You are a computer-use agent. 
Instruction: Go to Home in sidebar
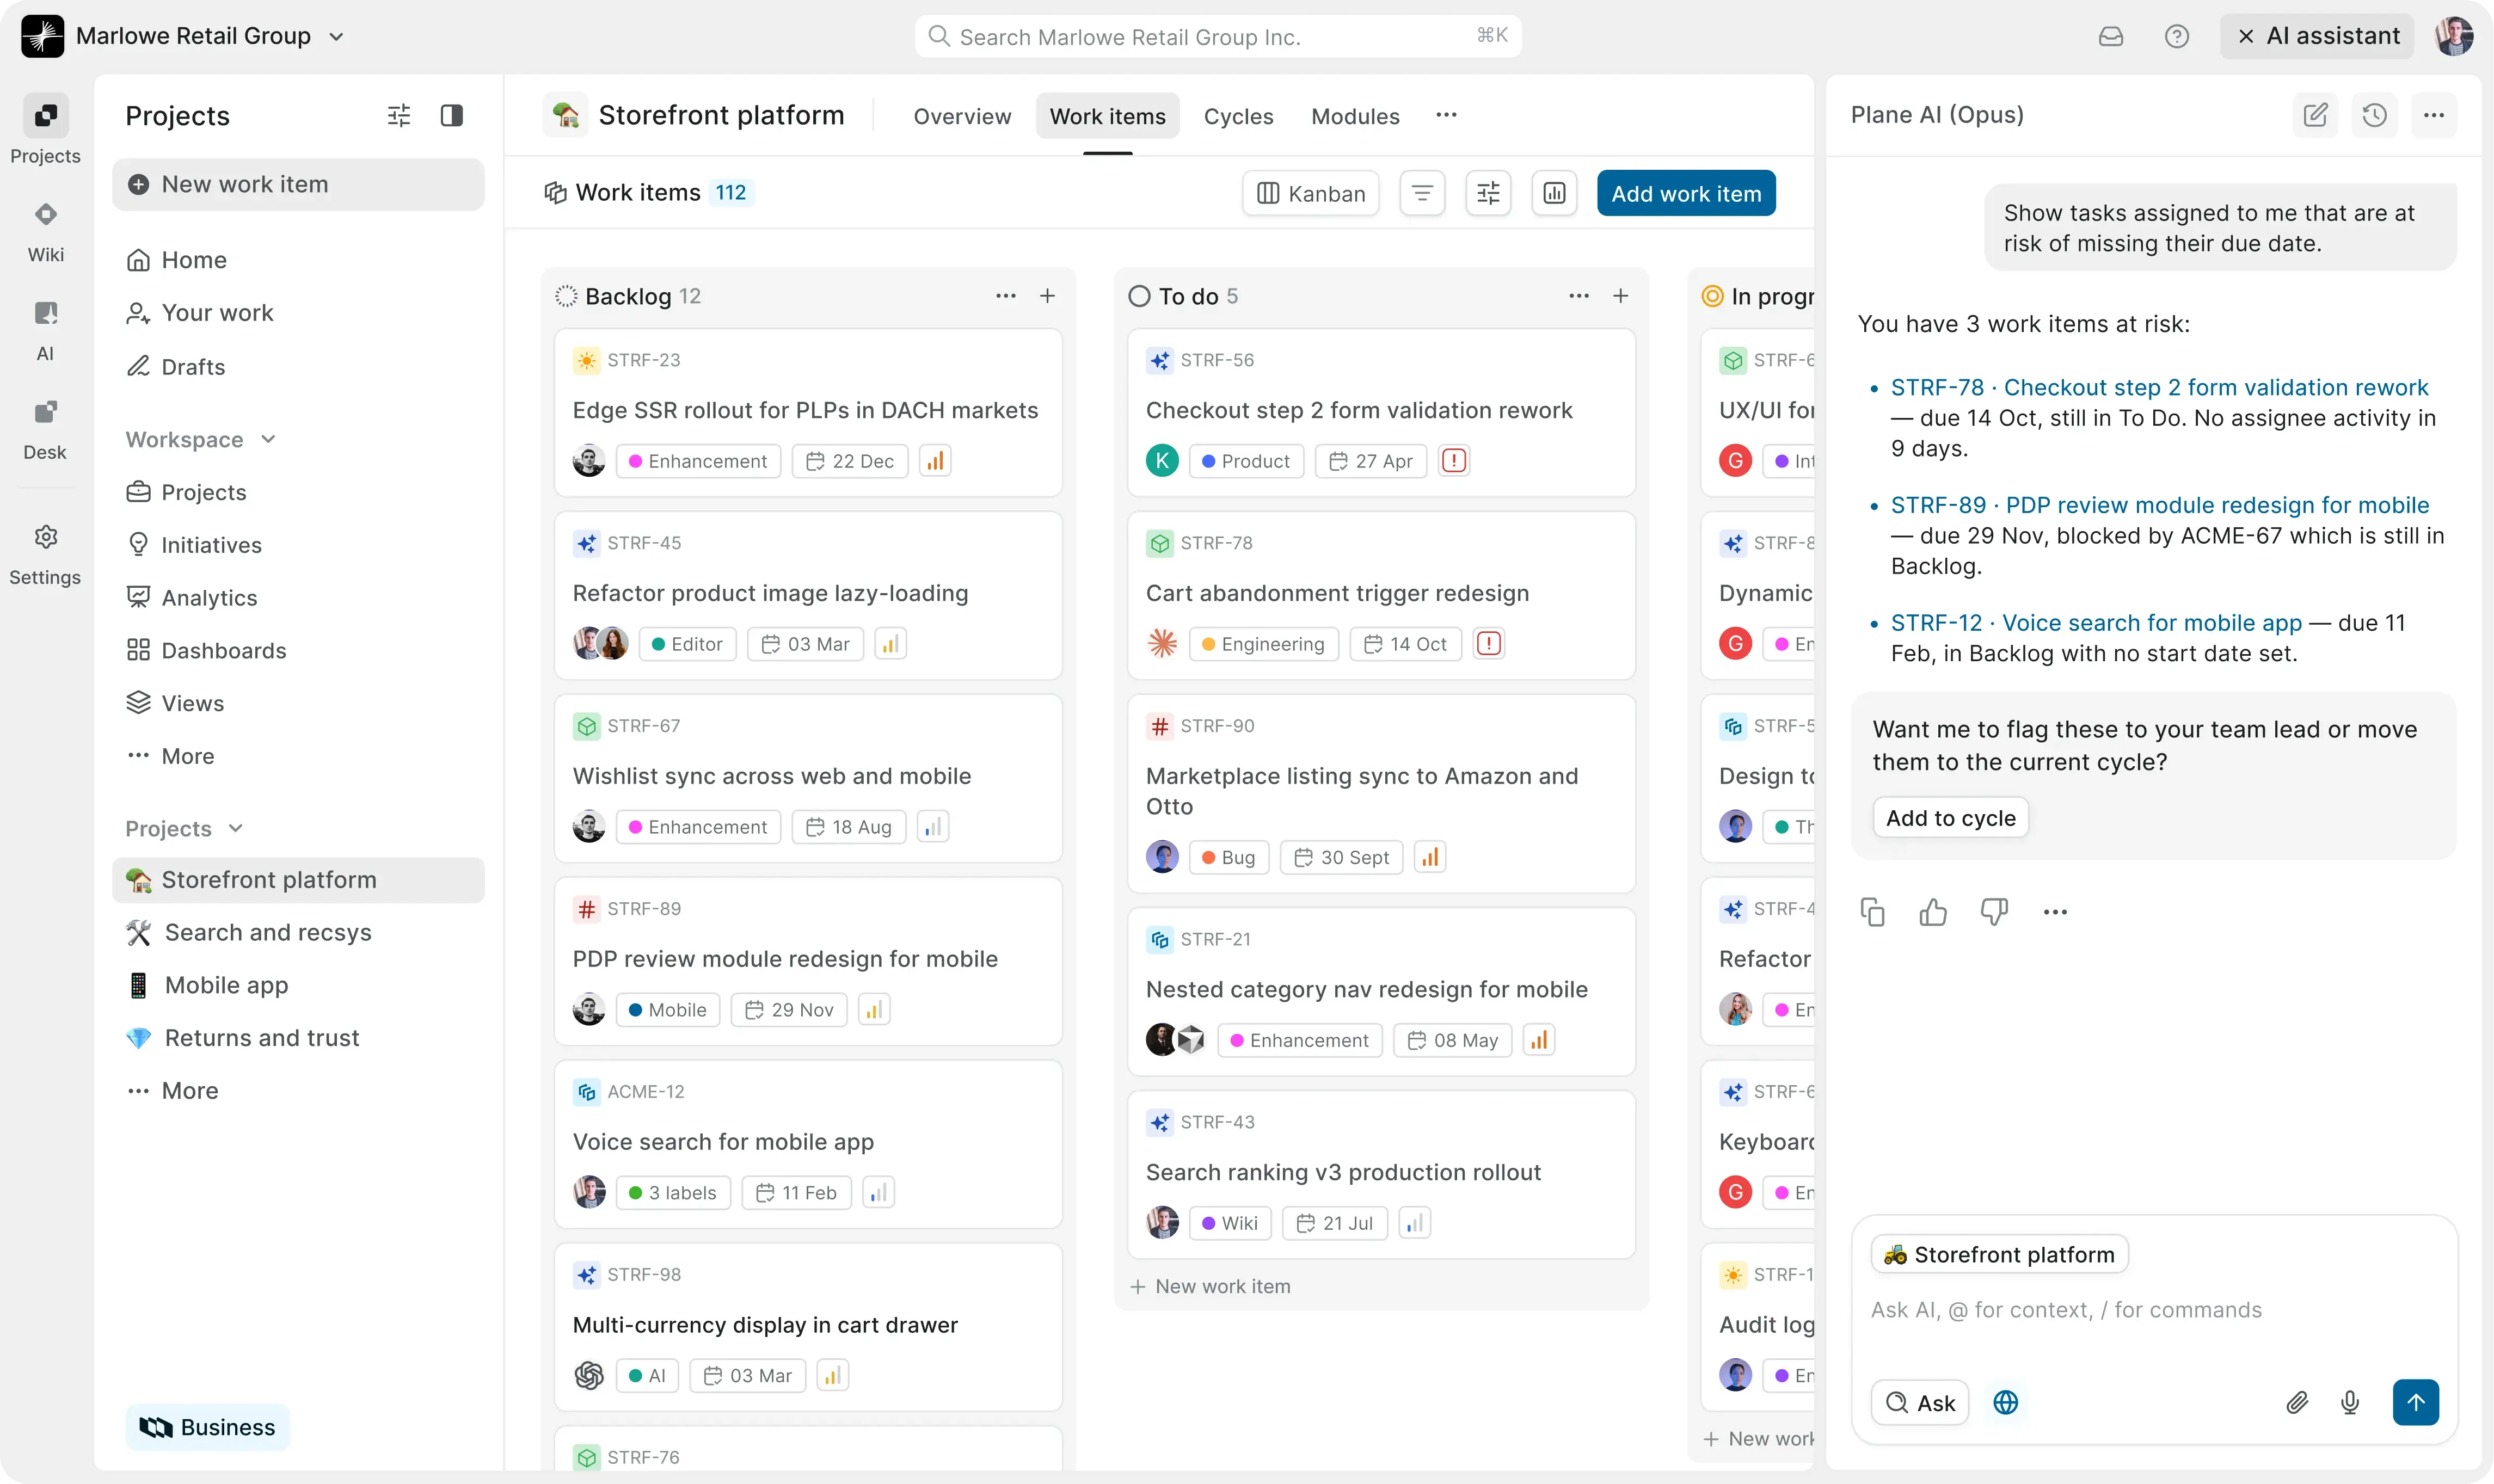[x=298, y=260]
